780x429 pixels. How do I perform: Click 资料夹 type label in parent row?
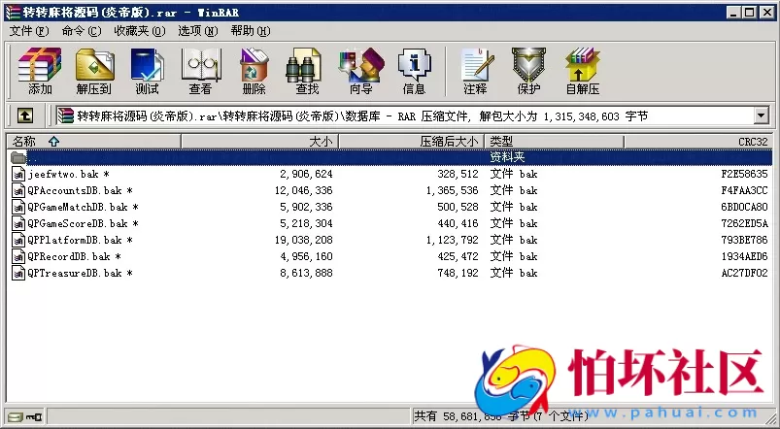pyautogui.click(x=507, y=157)
